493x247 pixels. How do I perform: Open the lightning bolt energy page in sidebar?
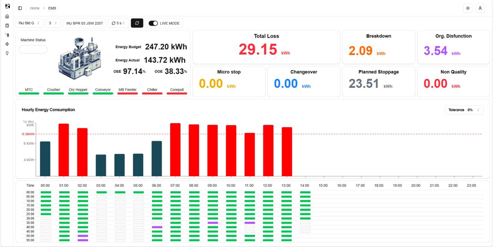click(7, 44)
